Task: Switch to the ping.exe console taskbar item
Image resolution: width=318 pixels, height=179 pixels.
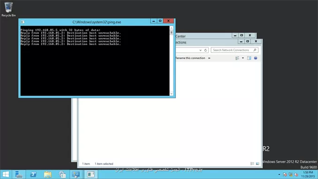Action: pyautogui.click(x=91, y=174)
